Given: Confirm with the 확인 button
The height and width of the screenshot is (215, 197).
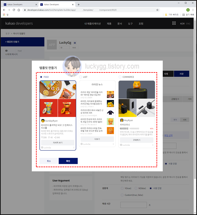Looking at the screenshot, I should [x=68, y=161].
